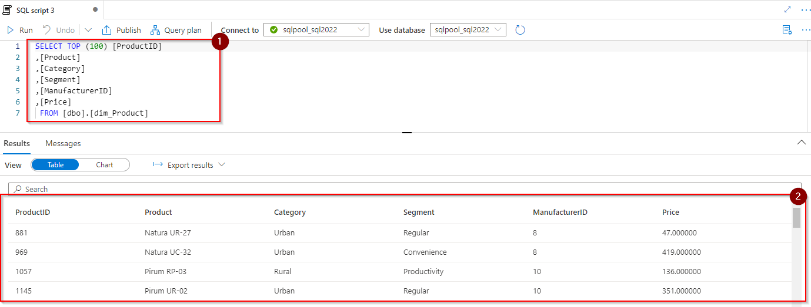Refresh the database list

(520, 30)
